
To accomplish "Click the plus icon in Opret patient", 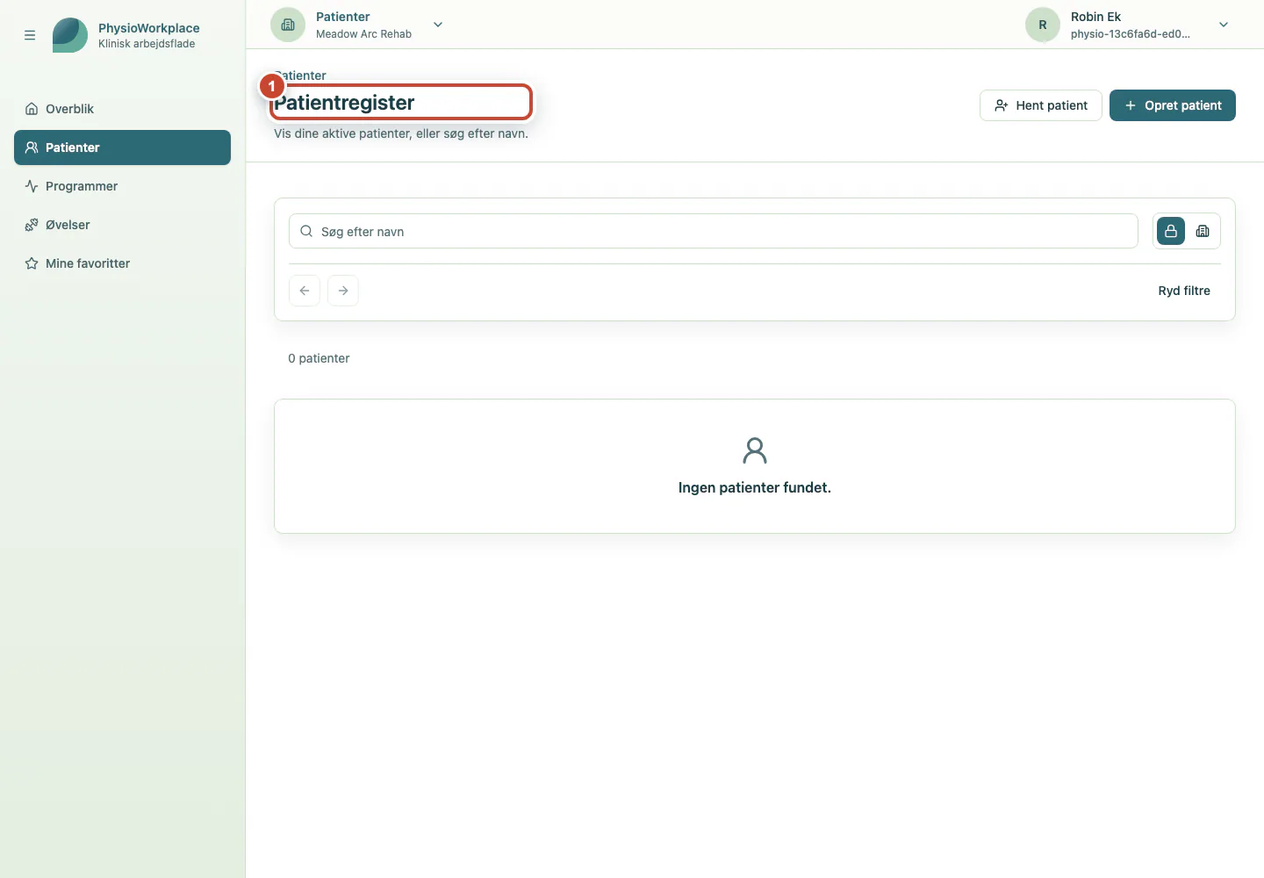I will pos(1131,105).
